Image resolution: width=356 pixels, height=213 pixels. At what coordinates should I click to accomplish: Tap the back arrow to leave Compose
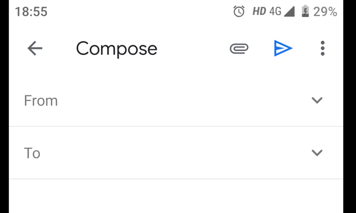click(35, 49)
